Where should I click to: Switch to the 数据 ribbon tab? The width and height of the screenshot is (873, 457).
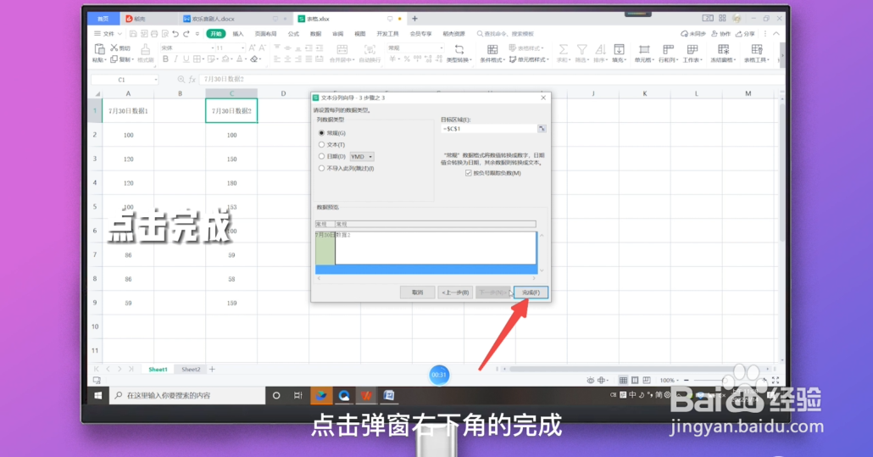pyautogui.click(x=315, y=34)
